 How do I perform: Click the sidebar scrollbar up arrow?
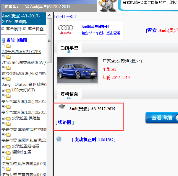[x=49, y=15]
